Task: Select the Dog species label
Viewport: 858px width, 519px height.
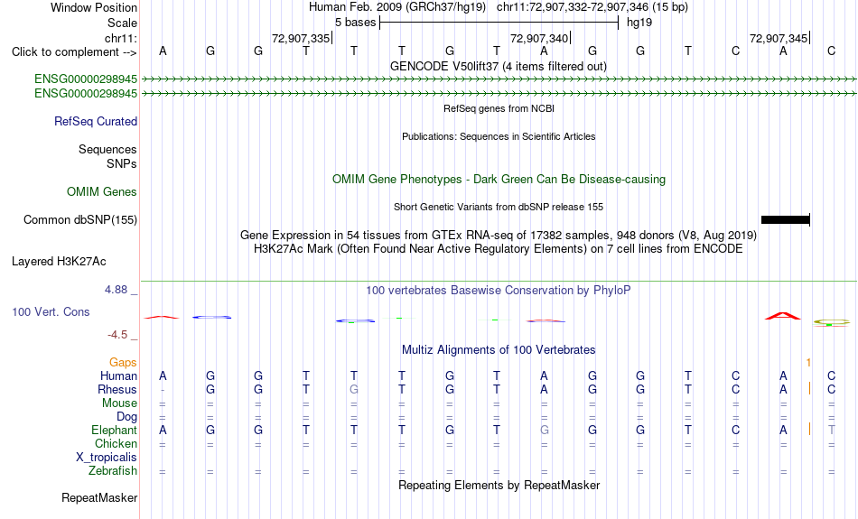Action: point(126,417)
